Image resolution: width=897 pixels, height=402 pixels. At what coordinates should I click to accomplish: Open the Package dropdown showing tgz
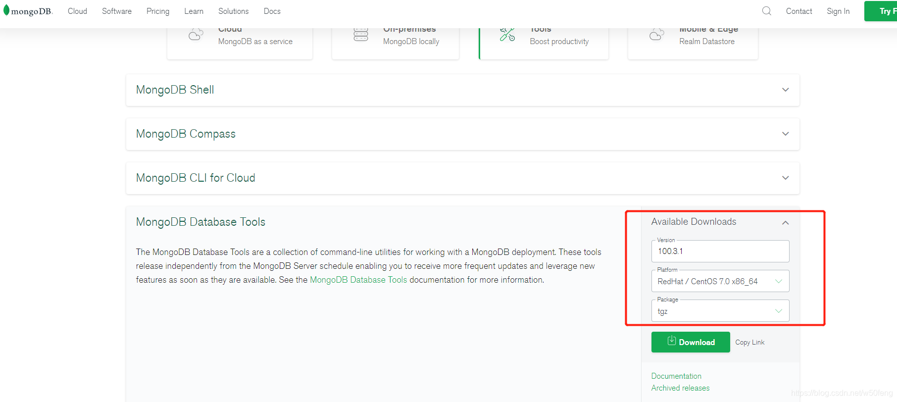[x=720, y=311]
